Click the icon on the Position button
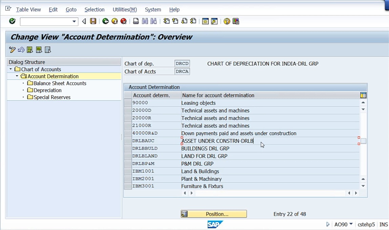Image resolution: width=389 pixels, height=230 pixels. coord(184,214)
